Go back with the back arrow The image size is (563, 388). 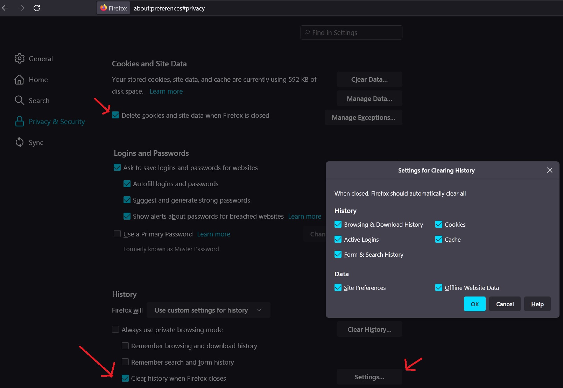(x=5, y=8)
